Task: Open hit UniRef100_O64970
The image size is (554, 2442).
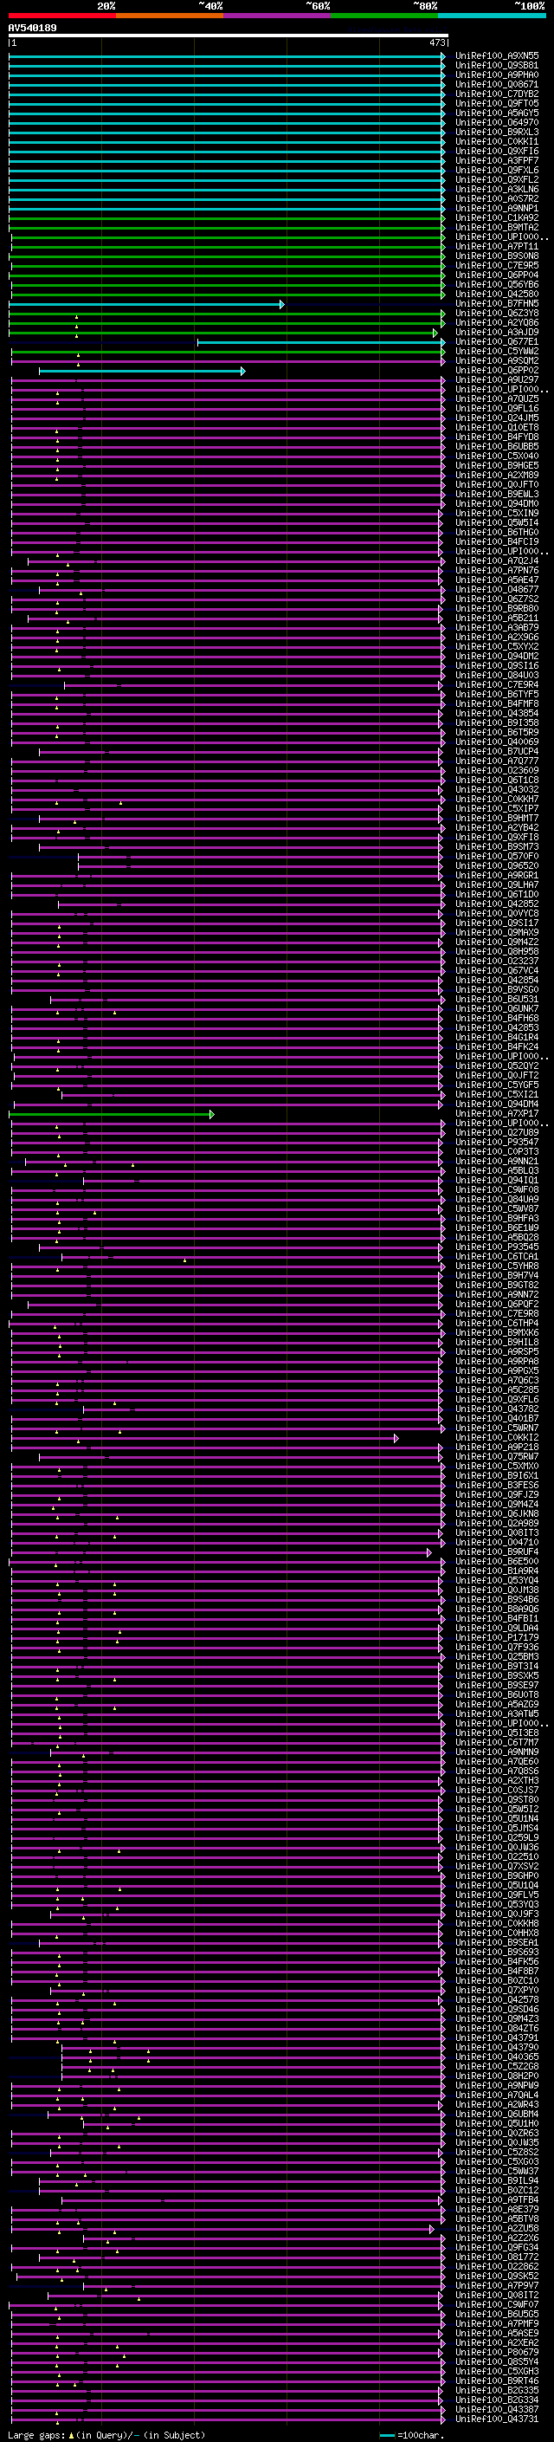Action: [x=497, y=122]
